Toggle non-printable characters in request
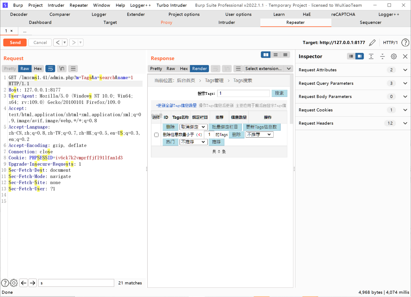Screen dimensions: 411x297 62,69
